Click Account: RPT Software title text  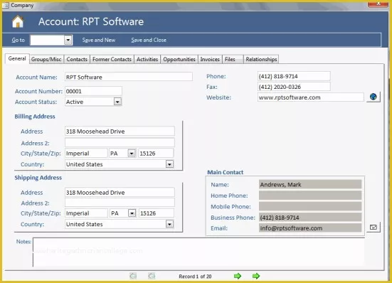pos(91,21)
